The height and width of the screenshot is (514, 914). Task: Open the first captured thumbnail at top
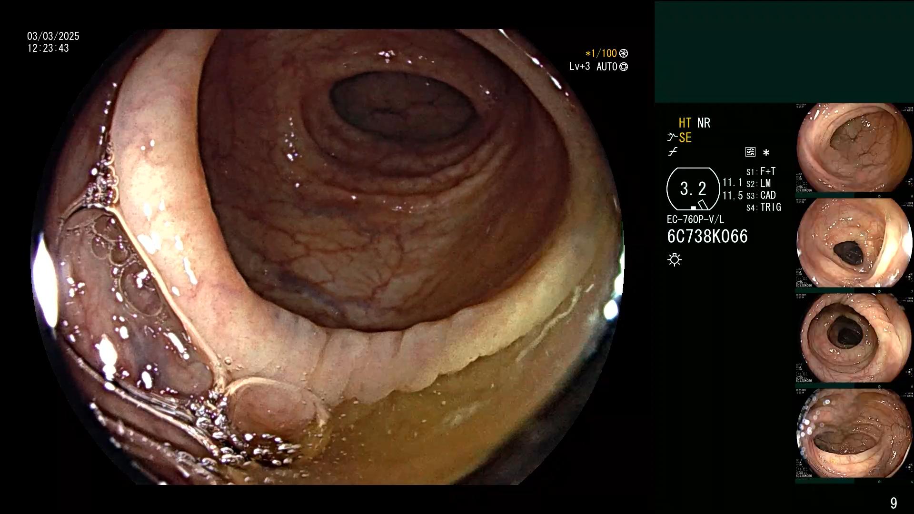[x=854, y=148]
